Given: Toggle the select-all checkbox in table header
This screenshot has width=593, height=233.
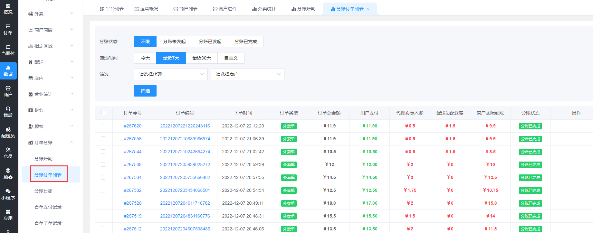Looking at the screenshot, I should pos(104,113).
